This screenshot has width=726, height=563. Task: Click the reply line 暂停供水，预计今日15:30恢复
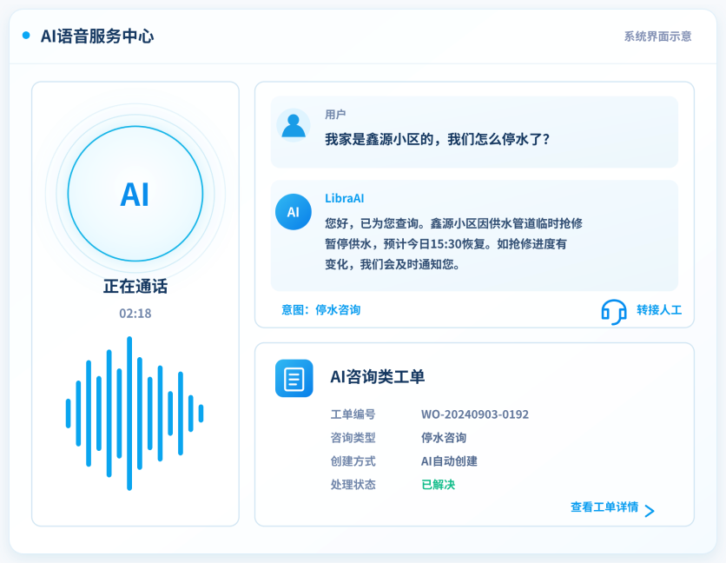coord(445,244)
